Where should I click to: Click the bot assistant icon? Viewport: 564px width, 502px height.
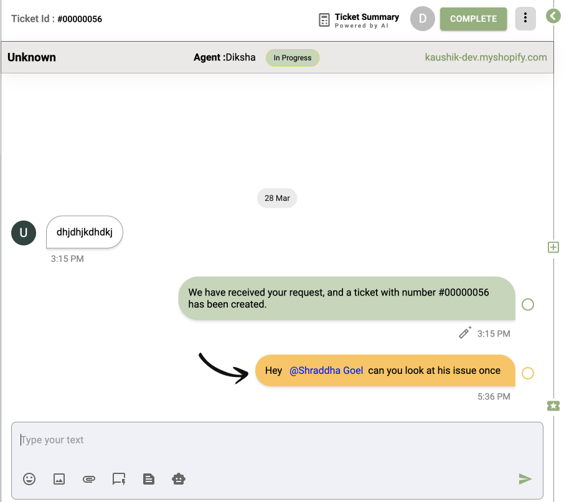tap(179, 479)
